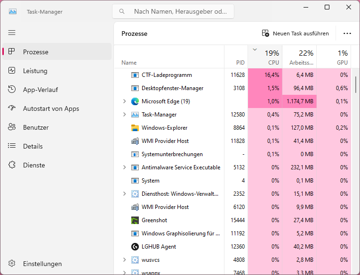360x275 pixels.
Task: Click the Greenshot process icon
Action: click(135, 220)
